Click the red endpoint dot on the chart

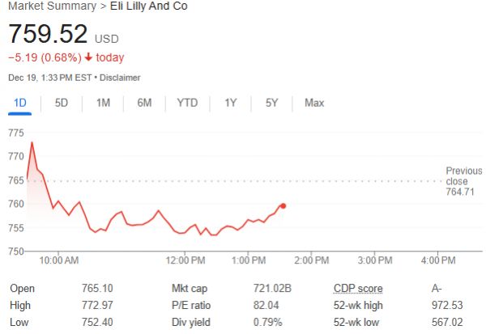pyautogui.click(x=283, y=205)
